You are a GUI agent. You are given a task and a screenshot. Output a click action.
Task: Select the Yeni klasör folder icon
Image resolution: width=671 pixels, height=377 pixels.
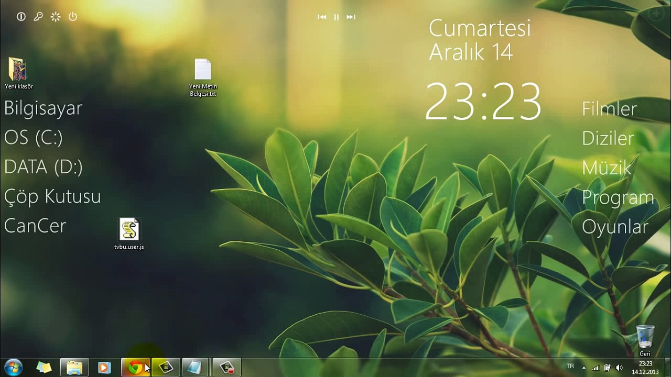click(18, 74)
